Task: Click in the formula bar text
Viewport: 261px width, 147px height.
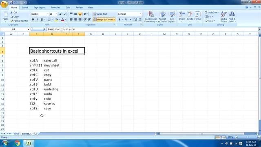Action: coord(62,29)
